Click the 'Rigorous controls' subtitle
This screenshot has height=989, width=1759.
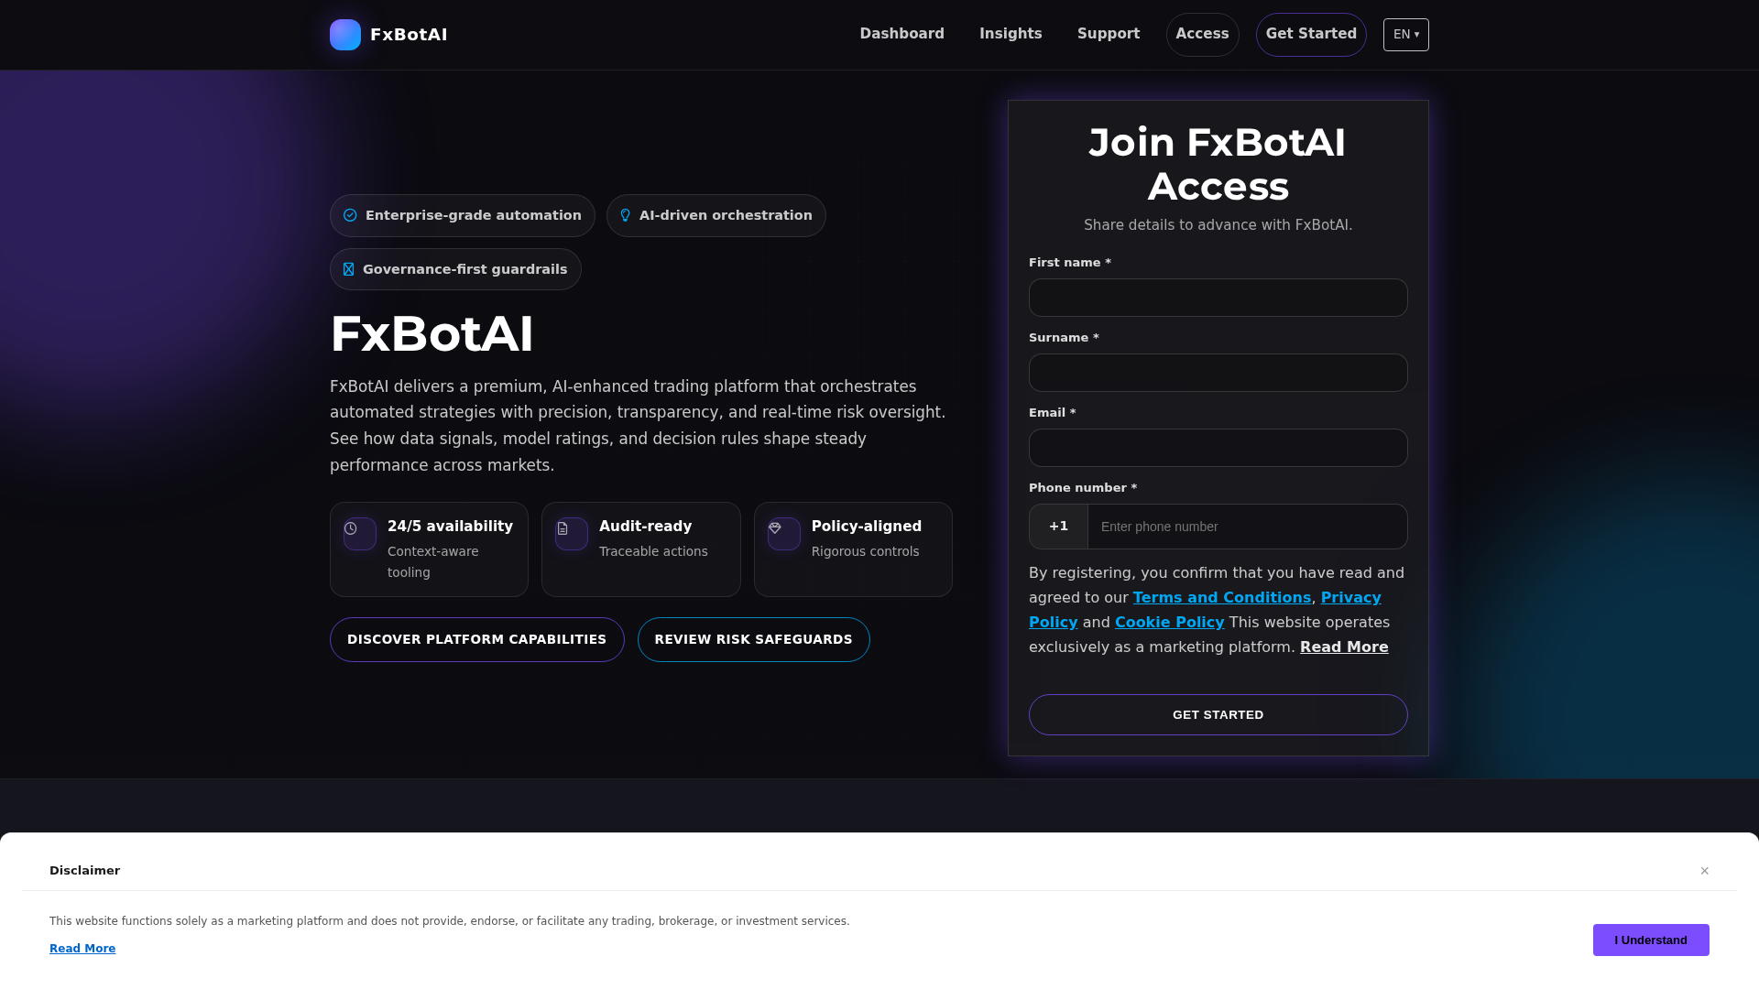point(865,551)
